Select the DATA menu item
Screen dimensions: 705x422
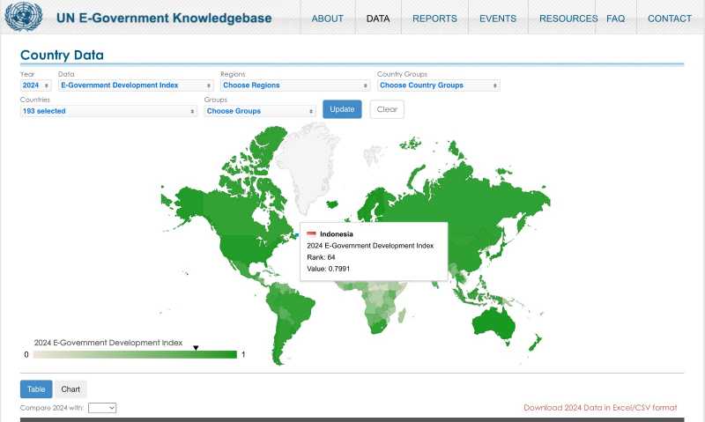378,19
